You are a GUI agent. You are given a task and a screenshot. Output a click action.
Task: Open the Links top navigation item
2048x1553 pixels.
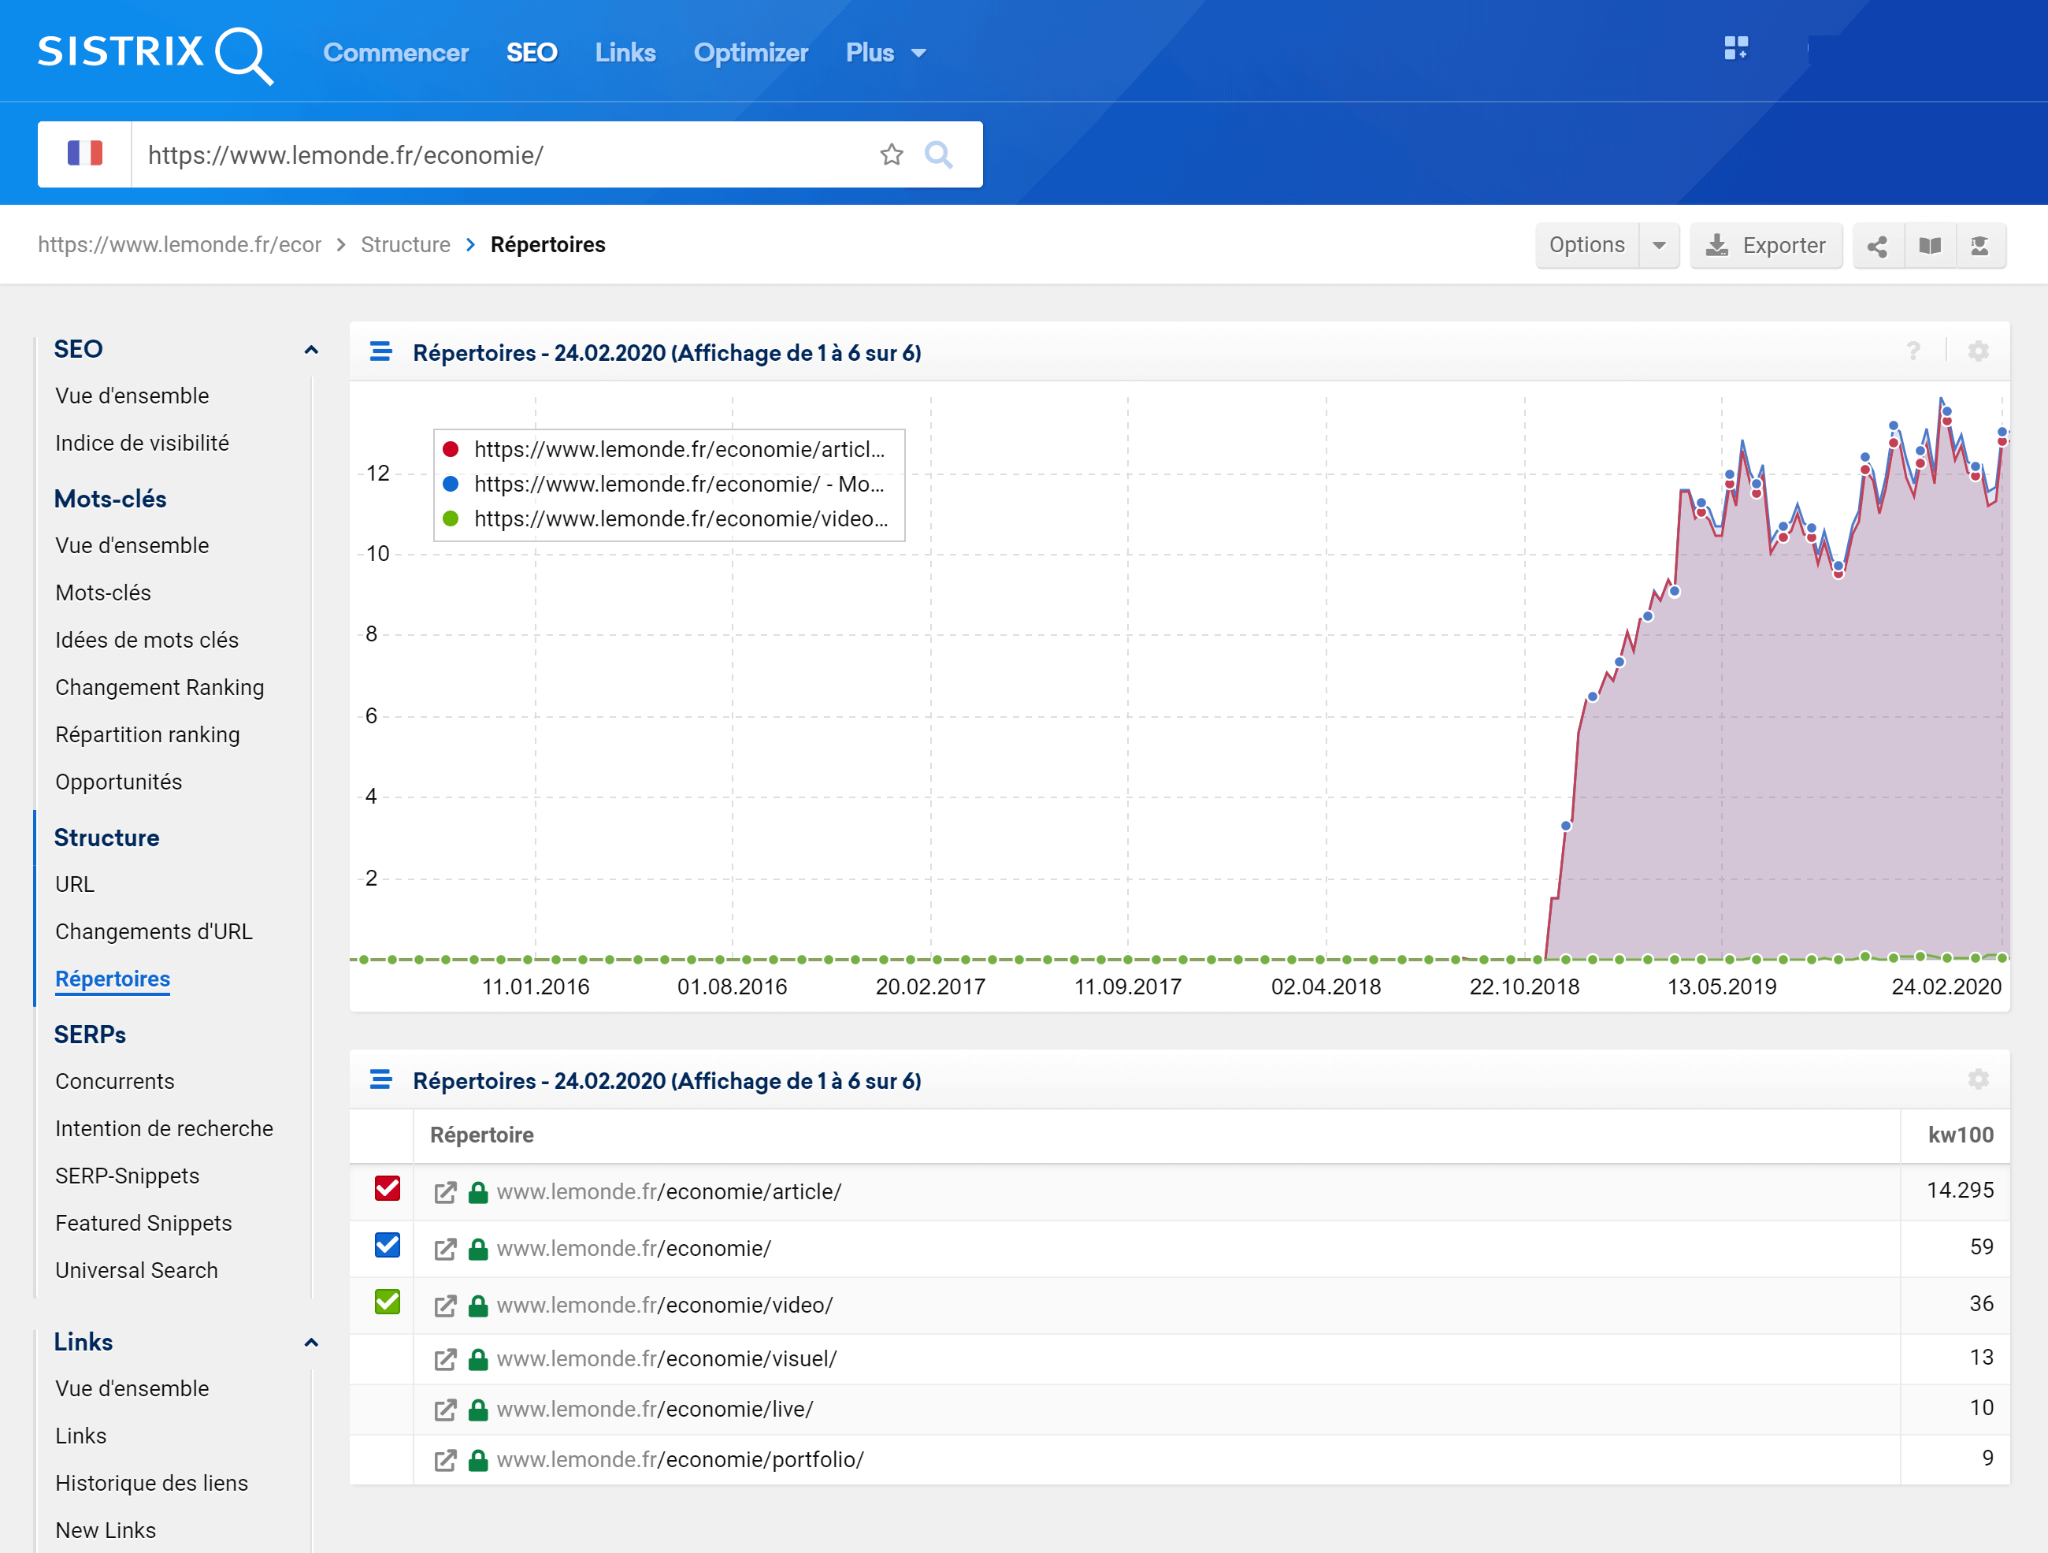tap(625, 53)
